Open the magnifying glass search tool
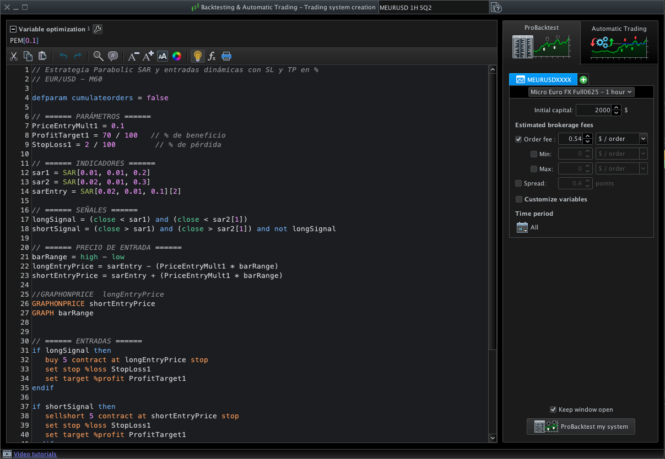The width and height of the screenshot is (665, 459). tap(98, 56)
